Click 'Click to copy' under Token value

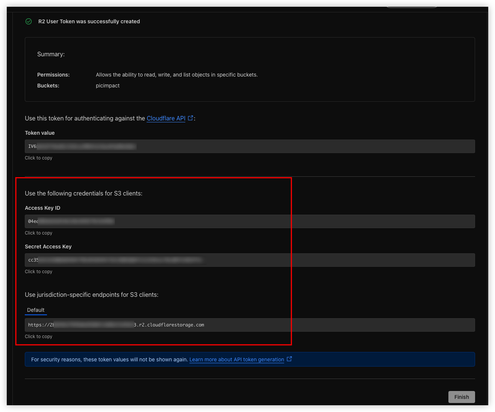(x=38, y=158)
